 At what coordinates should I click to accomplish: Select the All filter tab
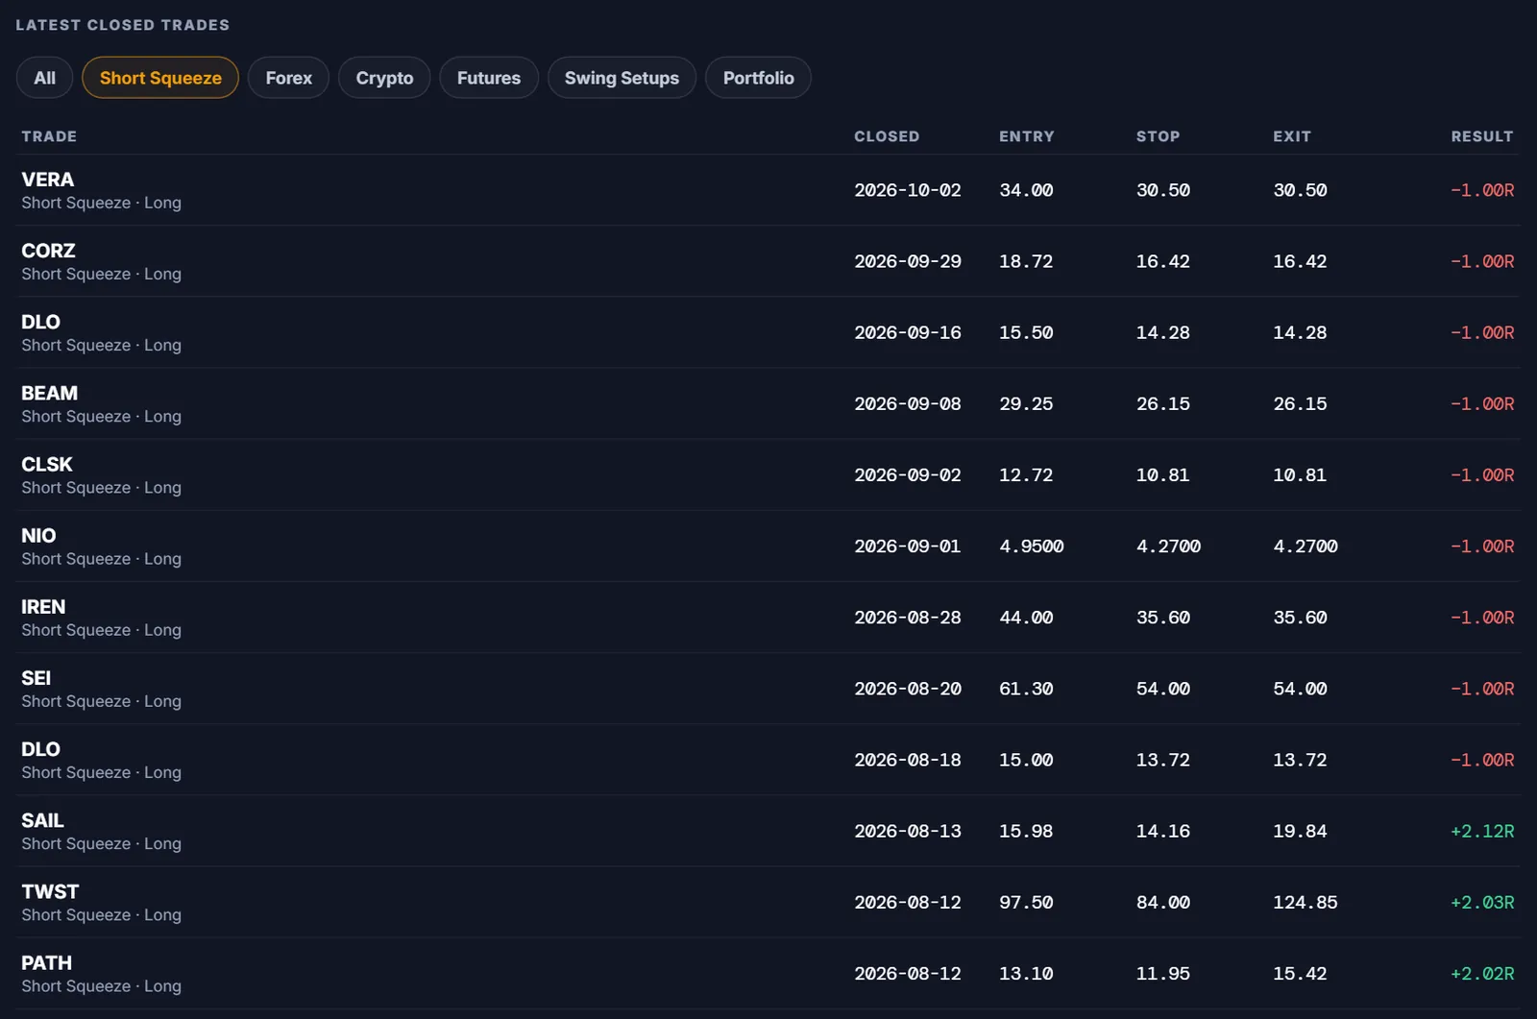(44, 78)
